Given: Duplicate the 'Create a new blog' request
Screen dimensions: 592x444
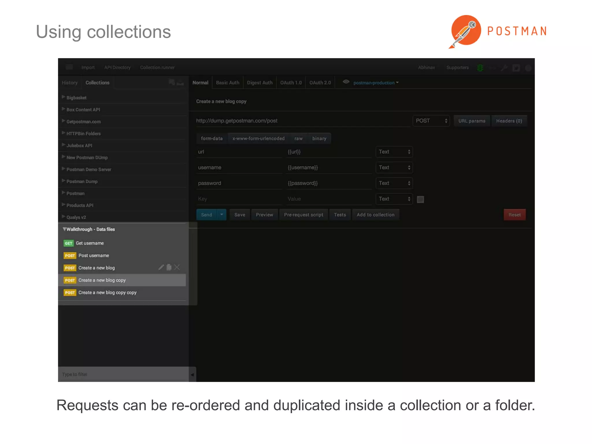Looking at the screenshot, I should click(169, 267).
